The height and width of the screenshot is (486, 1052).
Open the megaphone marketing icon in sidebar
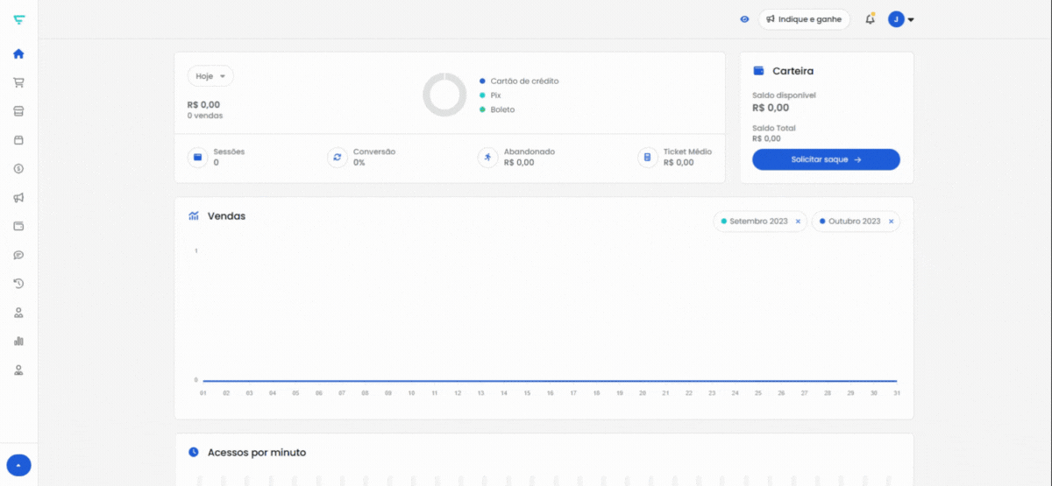click(x=18, y=197)
